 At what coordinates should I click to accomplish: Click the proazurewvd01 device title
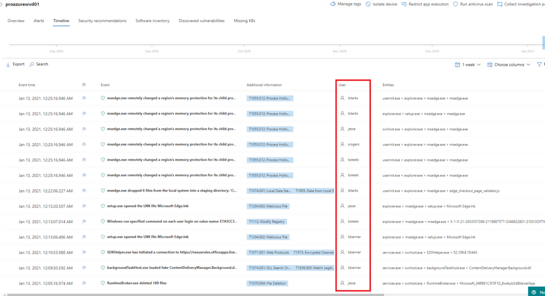coord(22,4)
